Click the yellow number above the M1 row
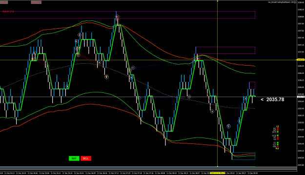The image size is (305, 175). coord(278,126)
